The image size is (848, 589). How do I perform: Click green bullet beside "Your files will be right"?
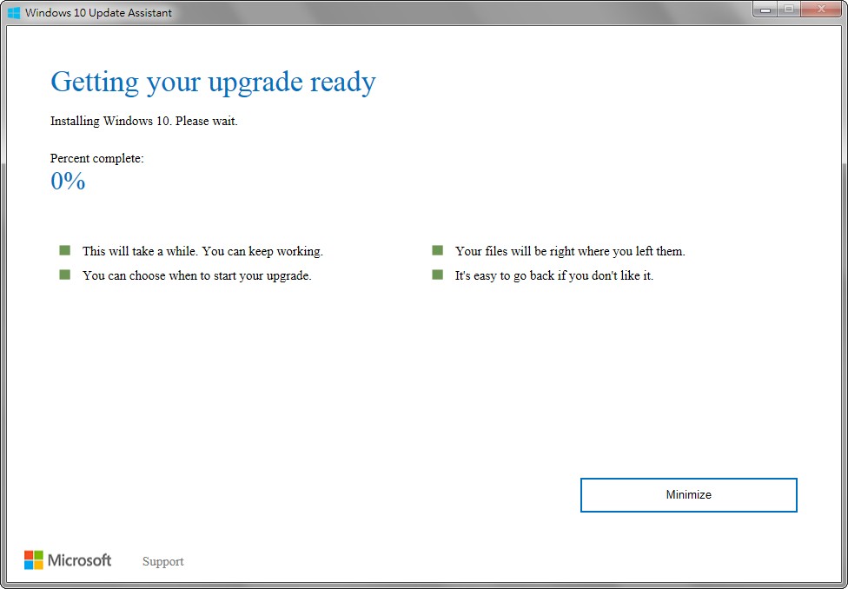click(437, 250)
